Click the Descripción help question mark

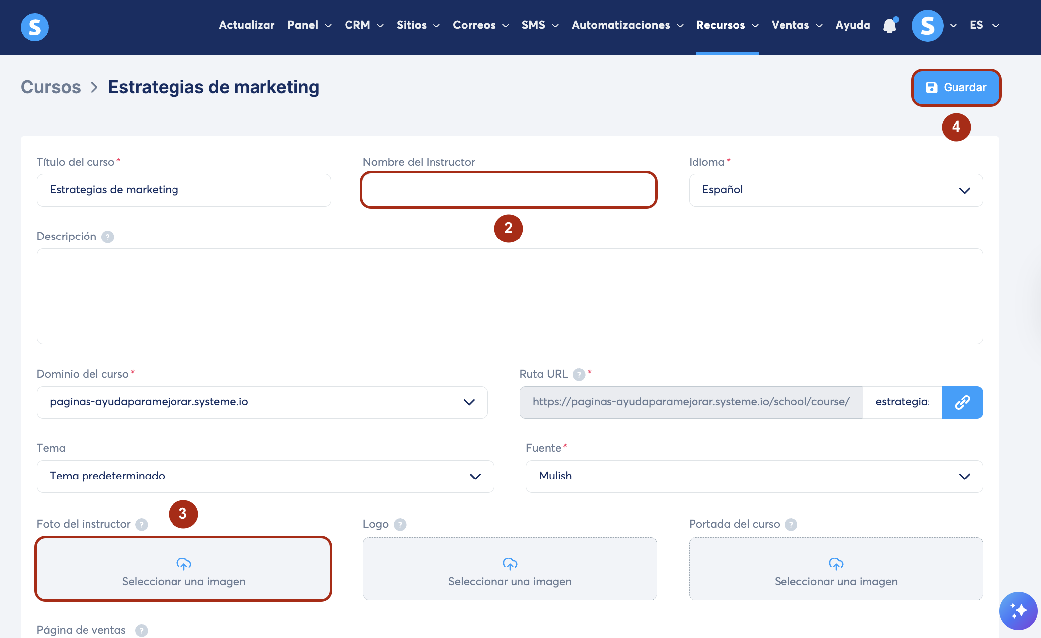click(108, 237)
